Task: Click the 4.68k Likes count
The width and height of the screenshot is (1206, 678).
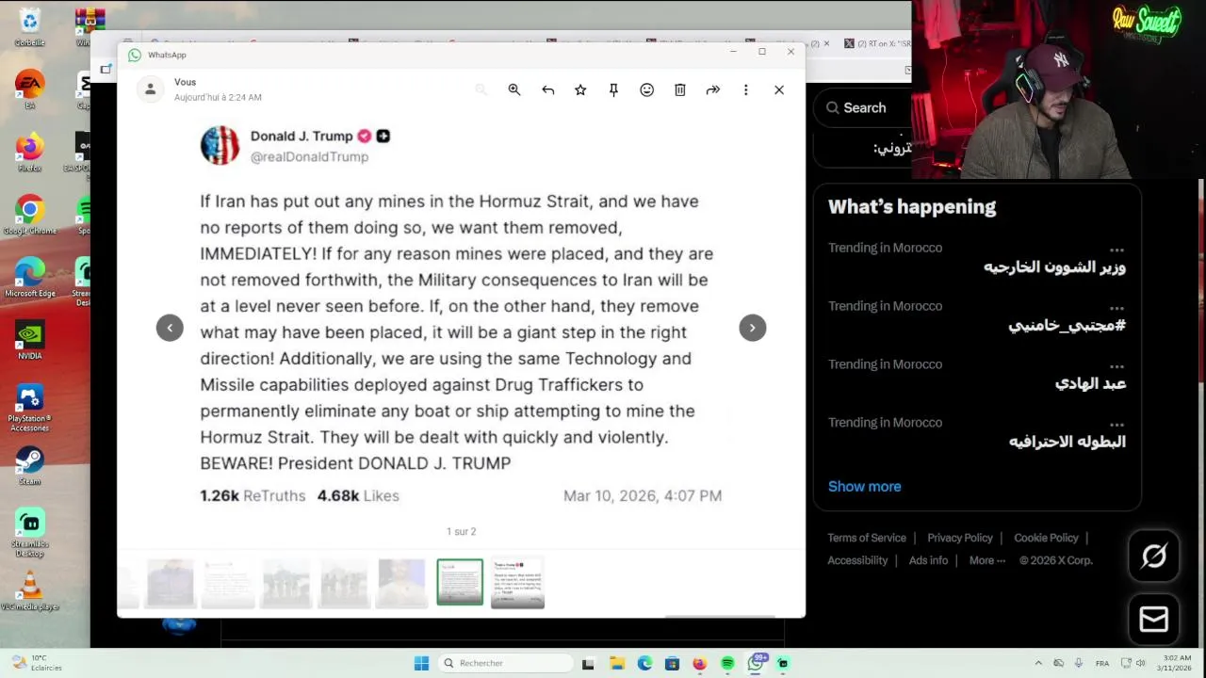Action: pyautogui.click(x=358, y=495)
